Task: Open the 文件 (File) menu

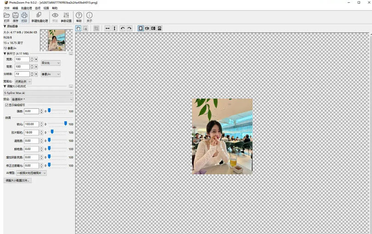Action: click(6, 8)
